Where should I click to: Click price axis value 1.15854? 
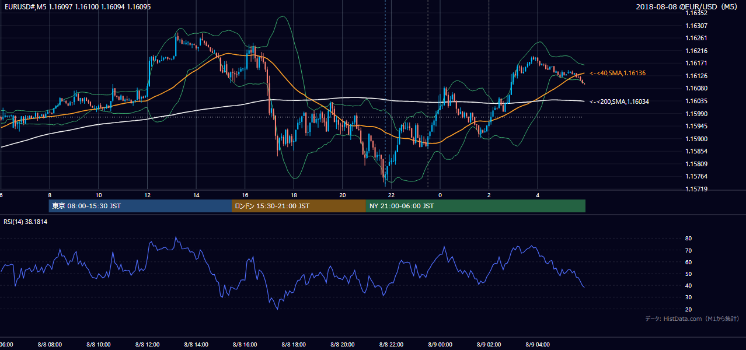[x=696, y=151]
